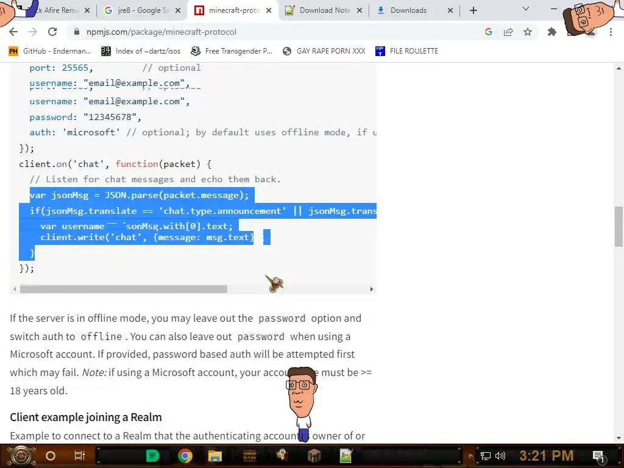Click code block scroll-left arrow
Screen dimensions: 624x468
pos(15,289)
